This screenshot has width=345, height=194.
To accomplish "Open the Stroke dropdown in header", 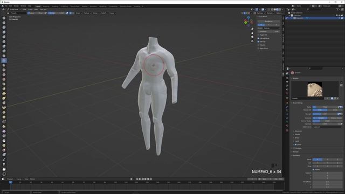I will pos(96,13).
